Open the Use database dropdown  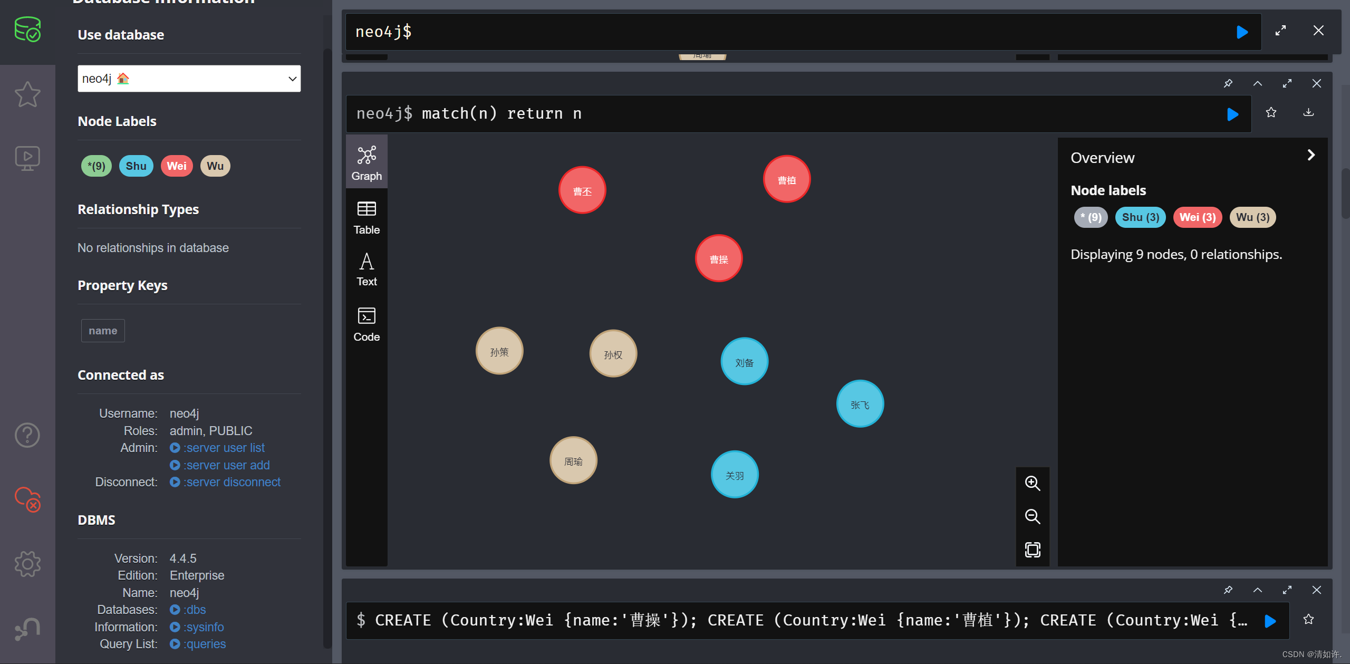[189, 79]
